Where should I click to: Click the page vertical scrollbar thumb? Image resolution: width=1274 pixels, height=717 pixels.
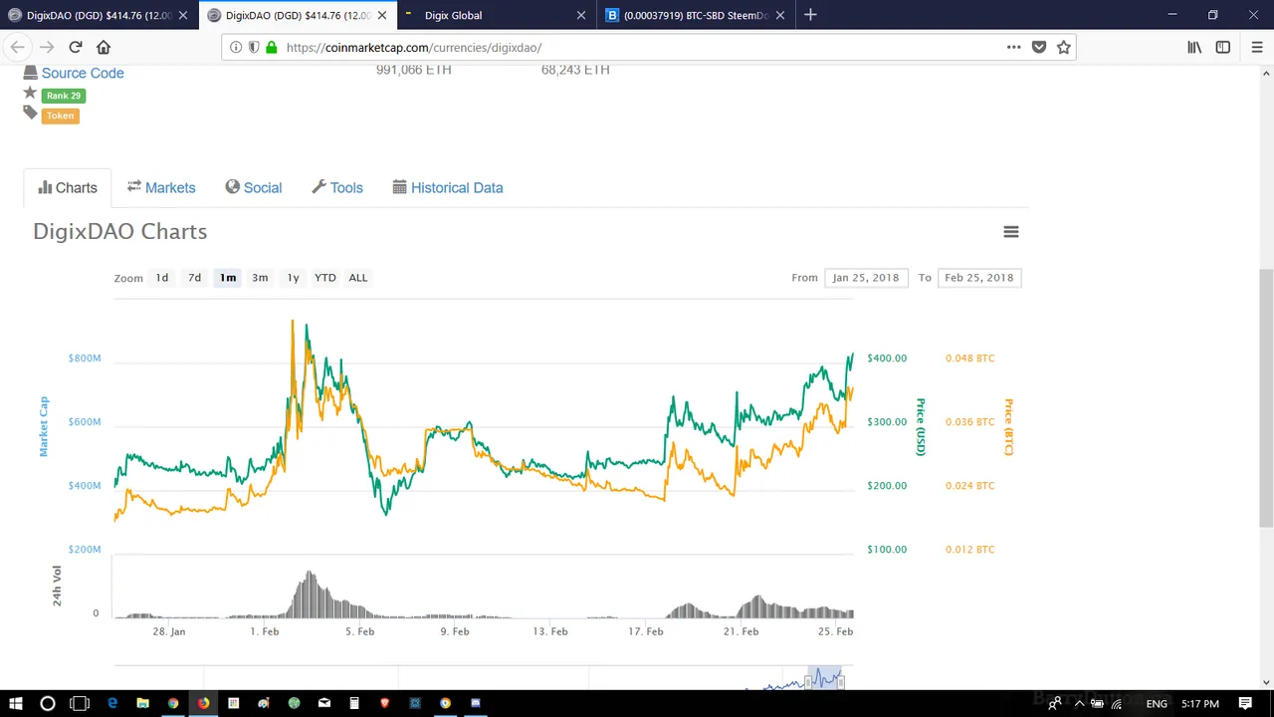(1266, 396)
